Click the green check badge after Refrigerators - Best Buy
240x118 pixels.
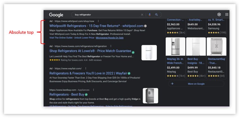tap(86, 94)
